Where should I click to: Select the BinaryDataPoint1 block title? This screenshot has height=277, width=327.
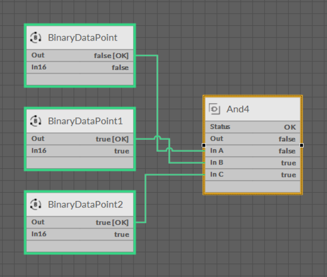coord(85,121)
